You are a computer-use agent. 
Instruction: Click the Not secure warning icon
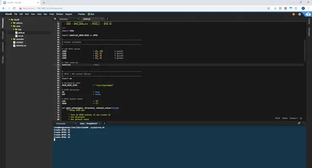pos(20,8)
